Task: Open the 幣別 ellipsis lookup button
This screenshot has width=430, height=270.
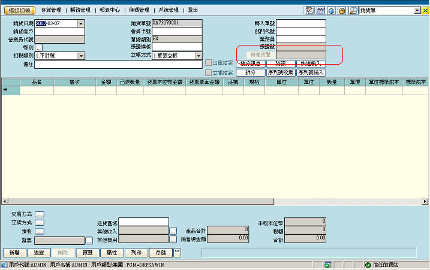Action: pyautogui.click(x=39, y=47)
